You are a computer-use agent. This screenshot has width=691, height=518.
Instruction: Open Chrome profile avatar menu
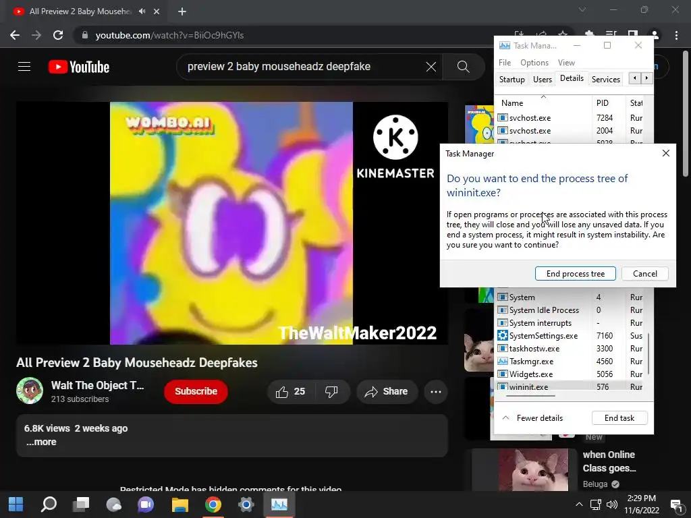click(655, 35)
